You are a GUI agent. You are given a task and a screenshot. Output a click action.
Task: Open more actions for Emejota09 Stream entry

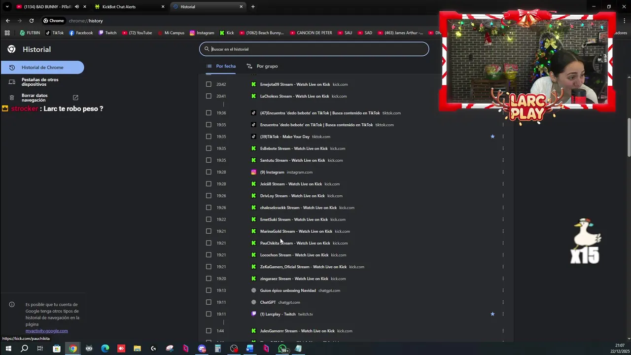coord(503,84)
